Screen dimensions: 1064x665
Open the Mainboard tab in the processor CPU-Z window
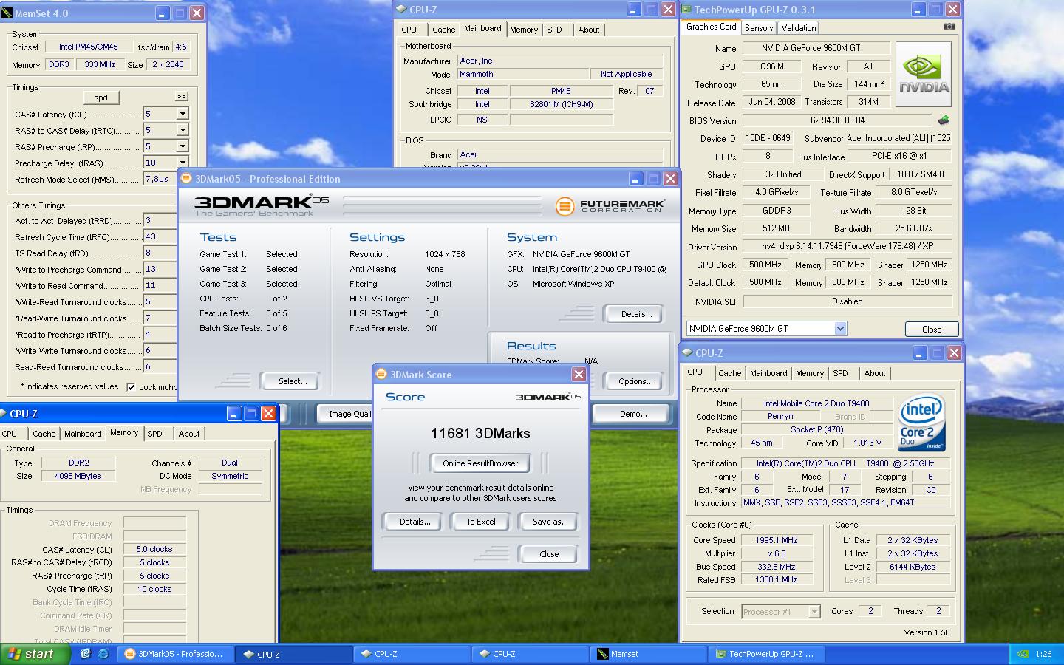pos(768,373)
